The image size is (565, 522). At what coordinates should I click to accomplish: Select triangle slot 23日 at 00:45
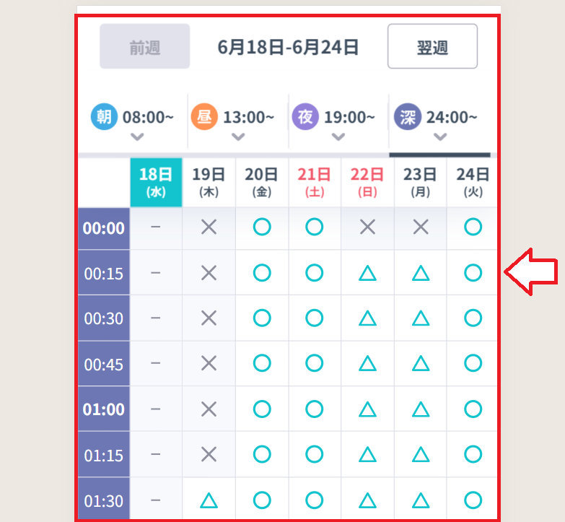click(x=421, y=363)
